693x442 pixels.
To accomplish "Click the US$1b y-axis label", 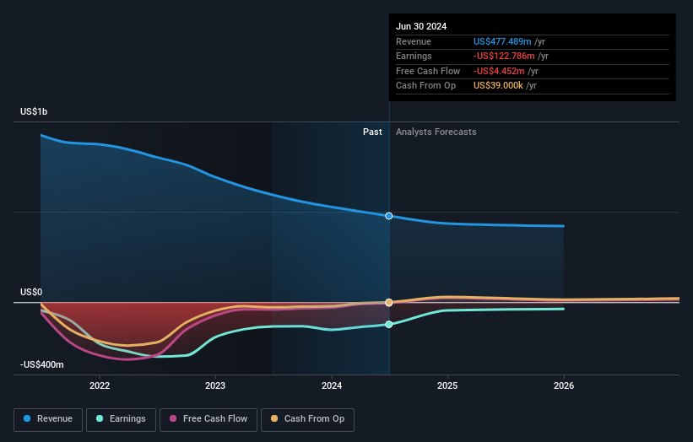I will [x=34, y=111].
